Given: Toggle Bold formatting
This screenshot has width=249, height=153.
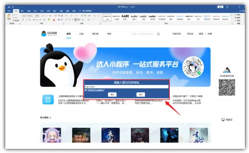Looking at the screenshot, I should [23, 20].
